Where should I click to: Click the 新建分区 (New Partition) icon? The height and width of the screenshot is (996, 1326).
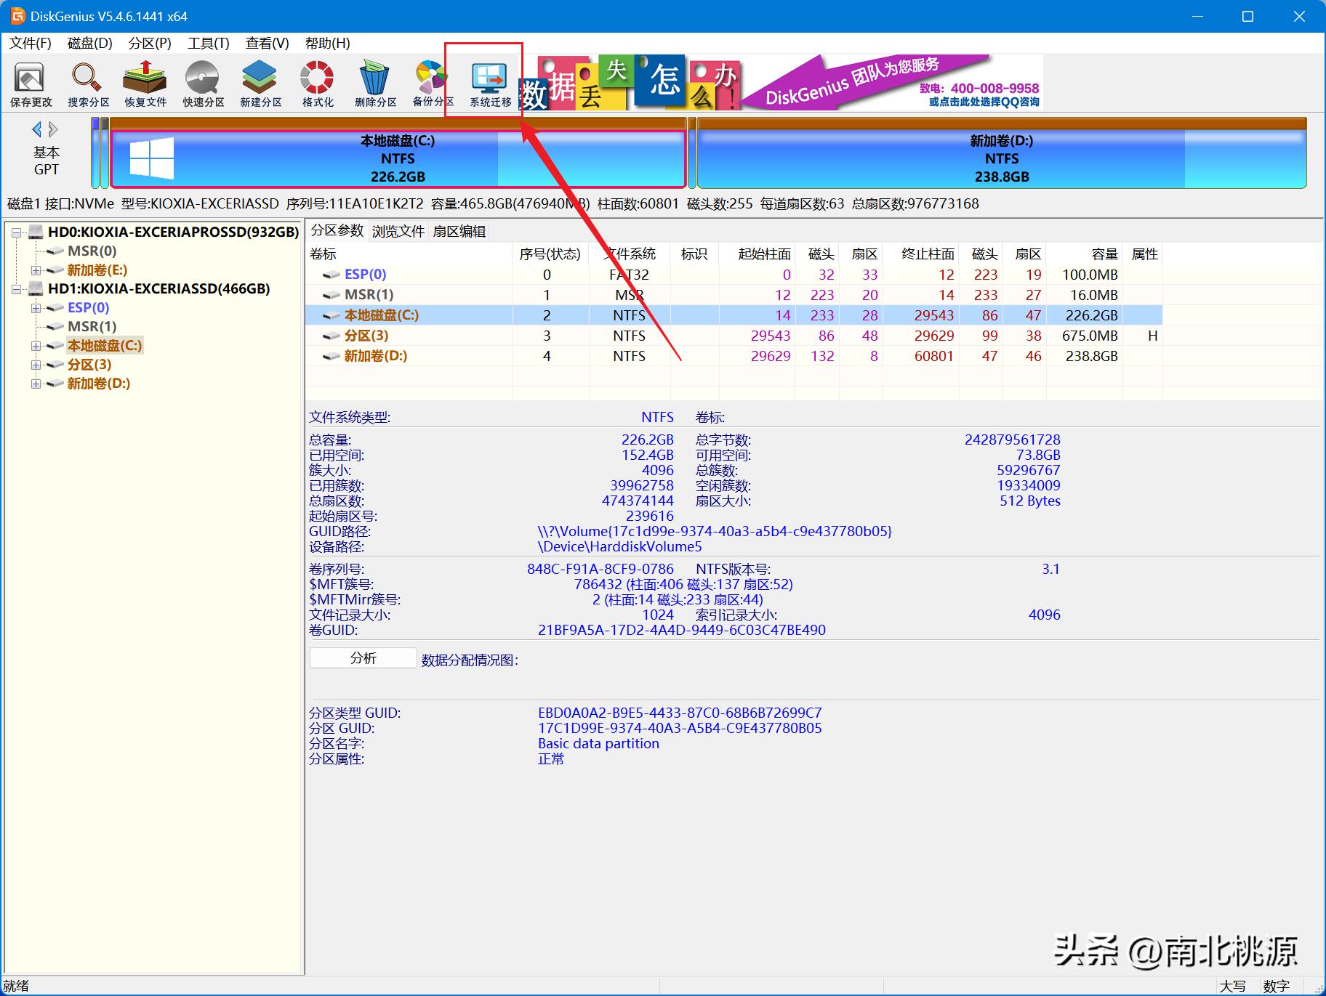click(x=260, y=82)
